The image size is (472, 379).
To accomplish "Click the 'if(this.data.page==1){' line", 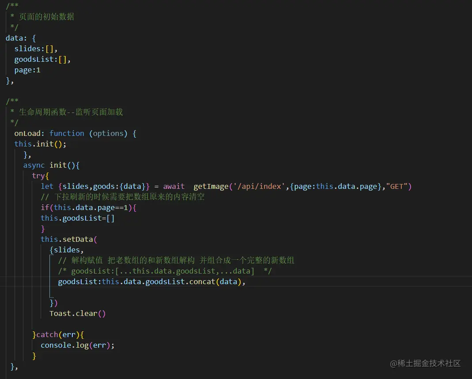I will pyautogui.click(x=88, y=207).
